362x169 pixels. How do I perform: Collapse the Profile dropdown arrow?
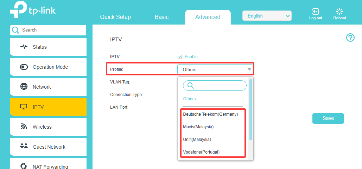coord(249,69)
